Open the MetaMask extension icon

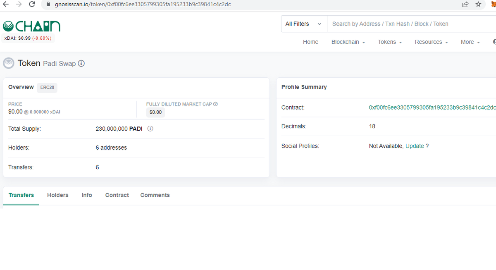[493, 4]
